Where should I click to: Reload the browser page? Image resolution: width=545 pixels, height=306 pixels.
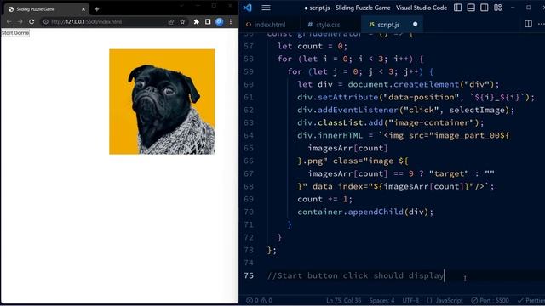click(32, 21)
